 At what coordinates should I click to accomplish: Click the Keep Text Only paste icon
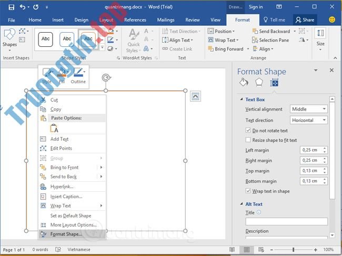pyautogui.click(x=54, y=128)
